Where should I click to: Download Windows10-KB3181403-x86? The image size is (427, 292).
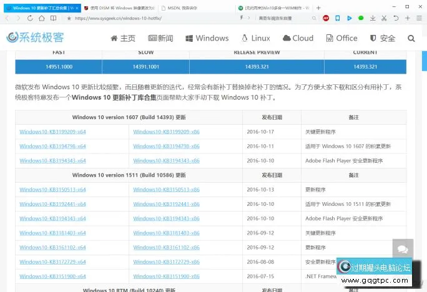tap(166, 233)
